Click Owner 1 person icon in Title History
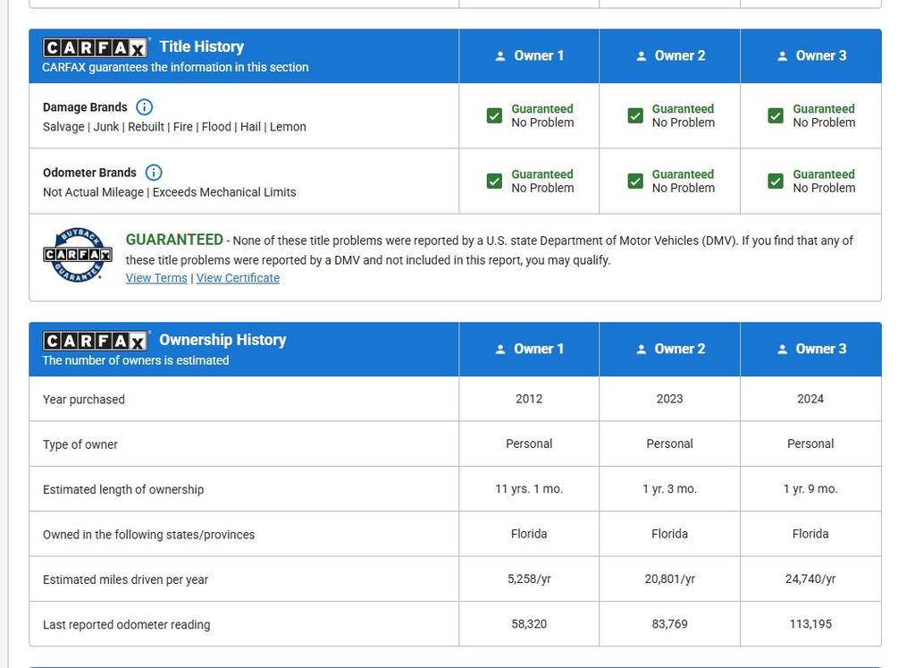Screen dimensions: 915x668 tap(500, 56)
